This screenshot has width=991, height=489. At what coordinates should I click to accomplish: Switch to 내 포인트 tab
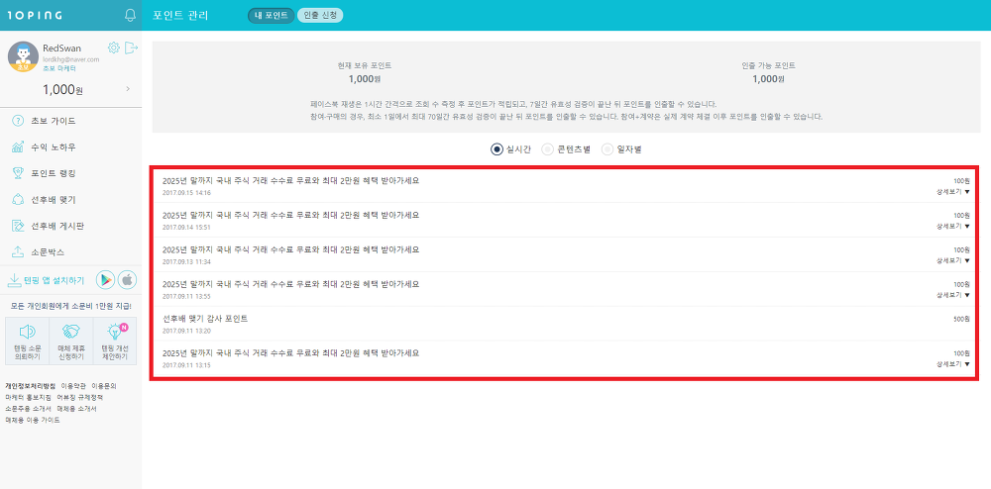point(272,16)
